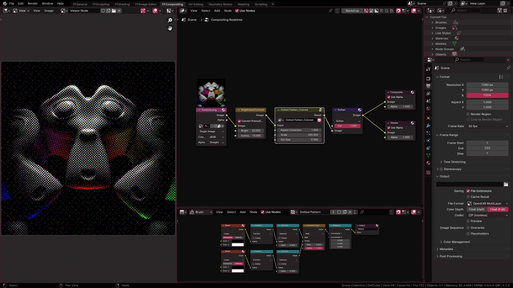The height and width of the screenshot is (288, 513).
Task: Show the blue channel in the backdrop (B)
Action: tap(392, 11)
